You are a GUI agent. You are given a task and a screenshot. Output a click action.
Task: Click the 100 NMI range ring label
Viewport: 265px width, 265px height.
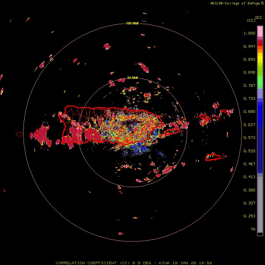(132, 23)
